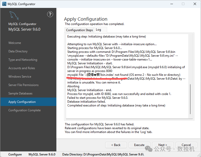Open the Data Directory step

pos(18,51)
